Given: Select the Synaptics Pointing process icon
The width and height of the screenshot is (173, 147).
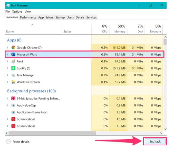Looking at the screenshot, I should [13, 98].
